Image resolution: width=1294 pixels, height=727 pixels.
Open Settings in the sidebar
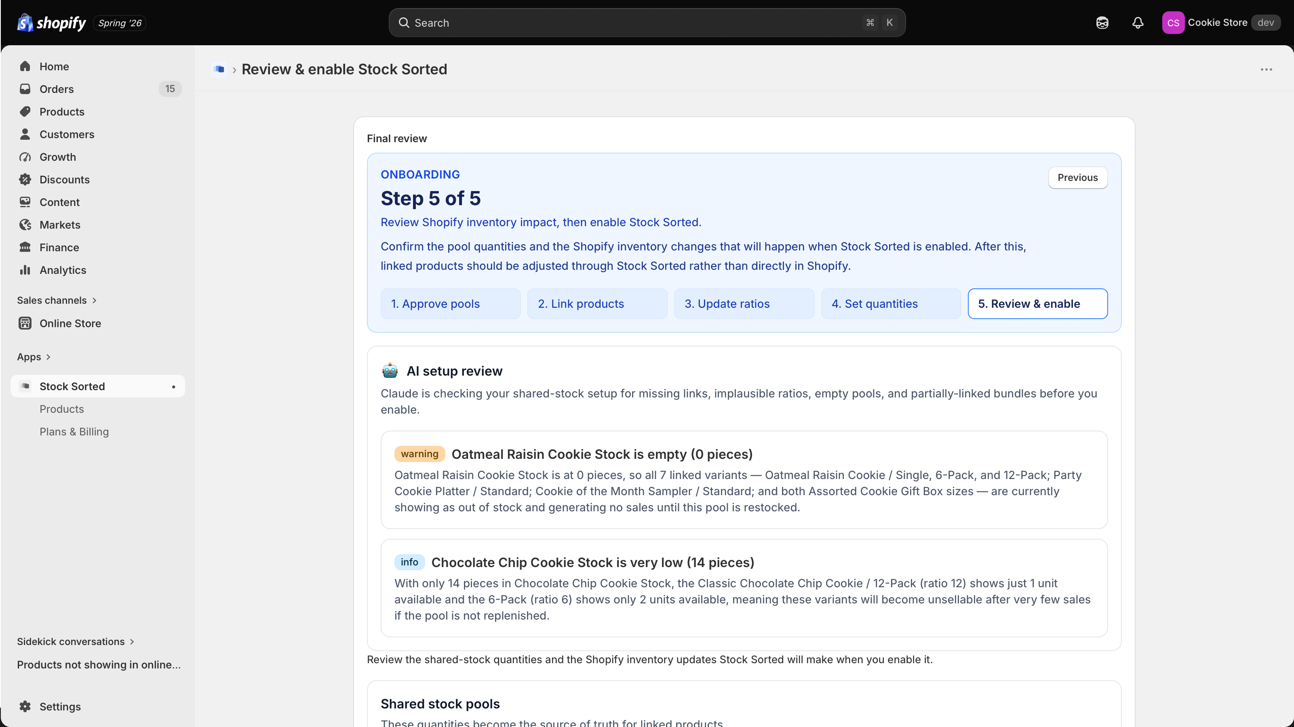click(x=60, y=706)
